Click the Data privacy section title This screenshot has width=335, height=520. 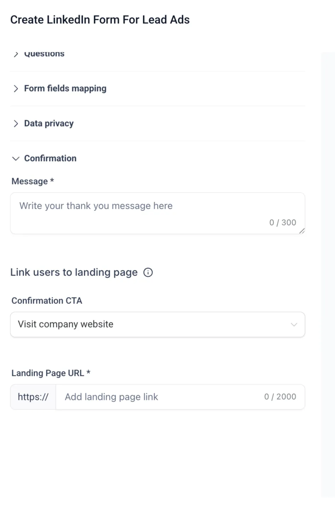(49, 123)
